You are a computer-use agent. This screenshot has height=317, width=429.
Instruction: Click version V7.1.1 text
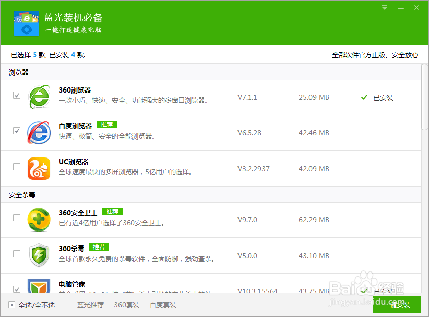[247, 98]
